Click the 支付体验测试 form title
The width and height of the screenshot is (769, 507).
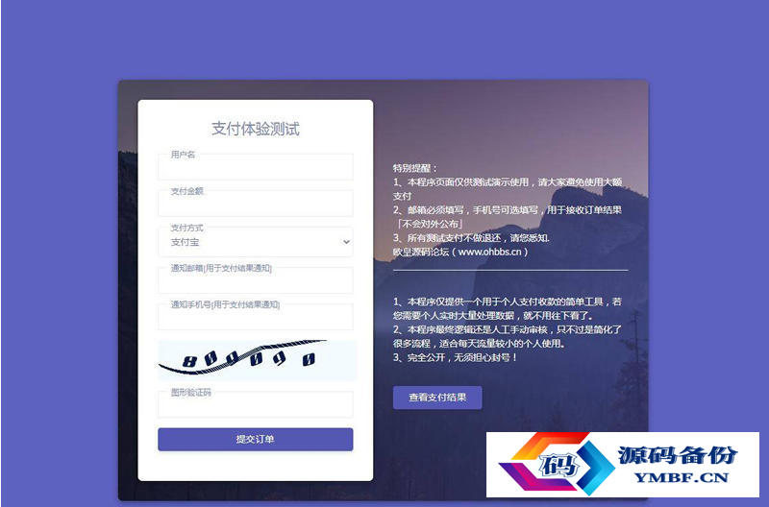(x=256, y=129)
